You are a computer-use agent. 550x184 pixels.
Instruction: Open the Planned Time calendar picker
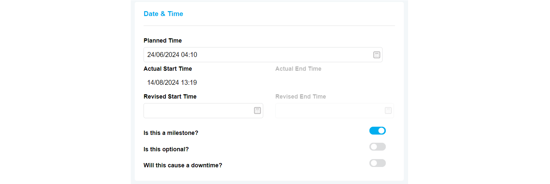point(377,55)
